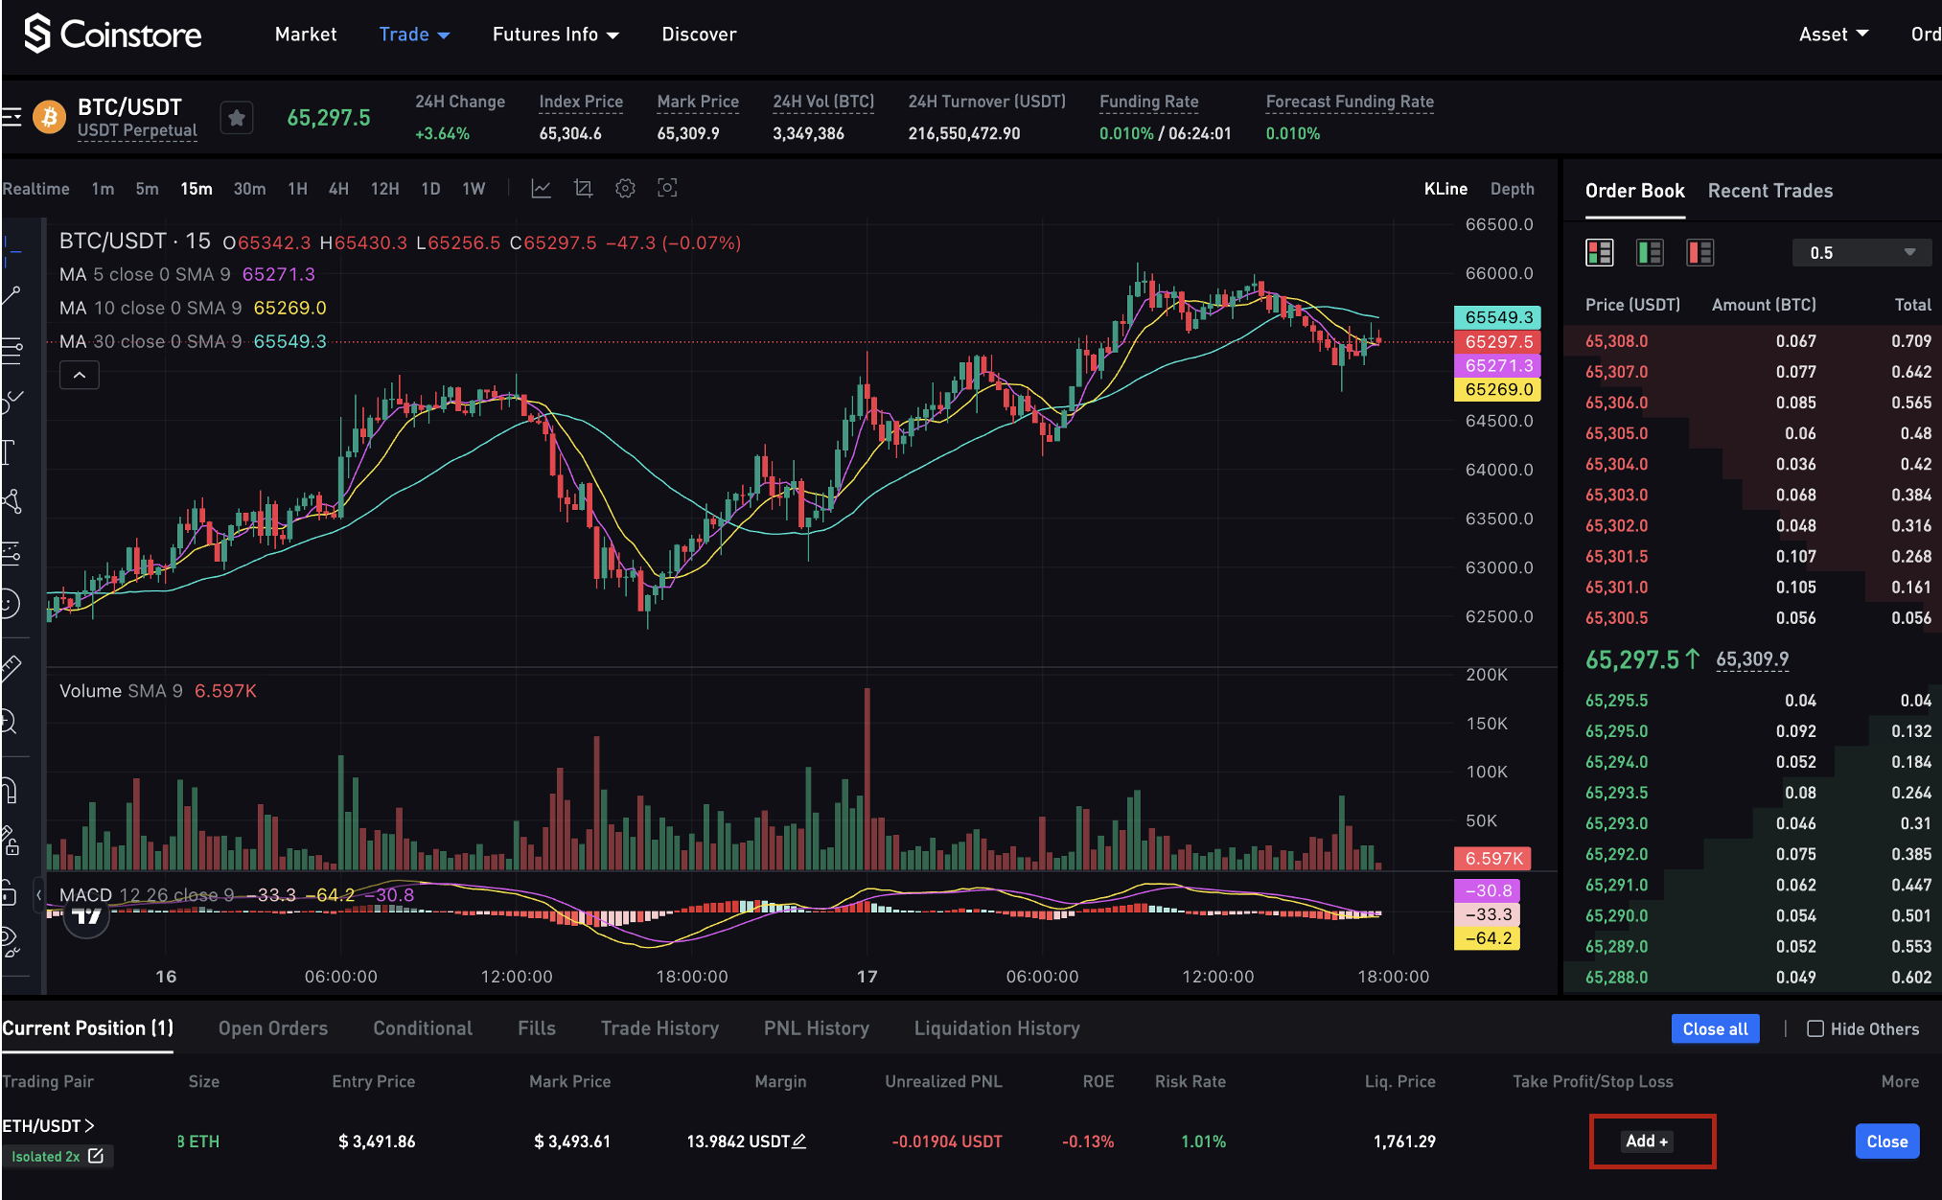Click the Index Price label
The width and height of the screenshot is (1942, 1200).
pos(581,102)
